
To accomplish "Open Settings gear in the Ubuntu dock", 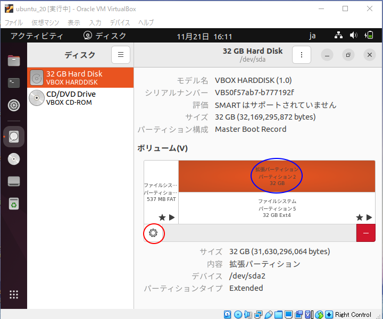I will pyautogui.click(x=14, y=105).
